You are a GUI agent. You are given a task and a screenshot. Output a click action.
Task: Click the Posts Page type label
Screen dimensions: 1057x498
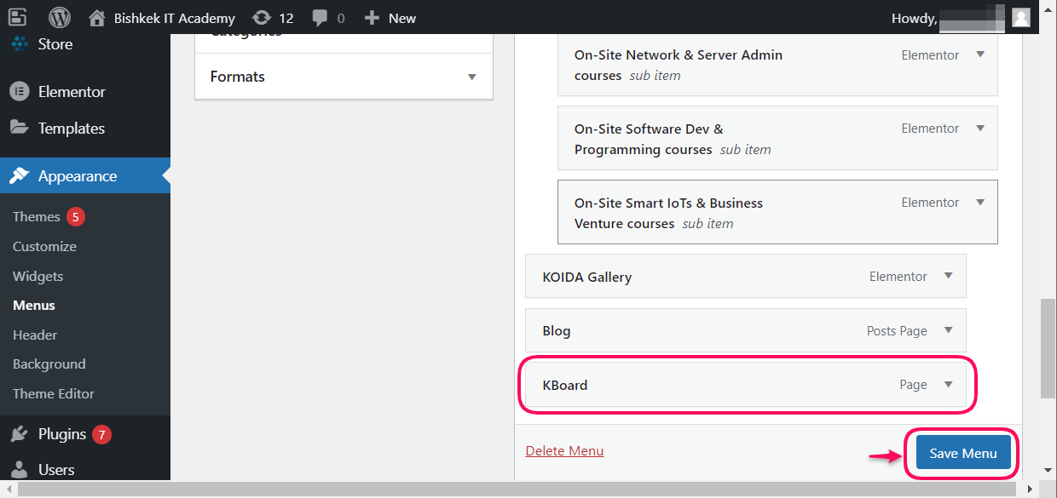[x=897, y=331]
